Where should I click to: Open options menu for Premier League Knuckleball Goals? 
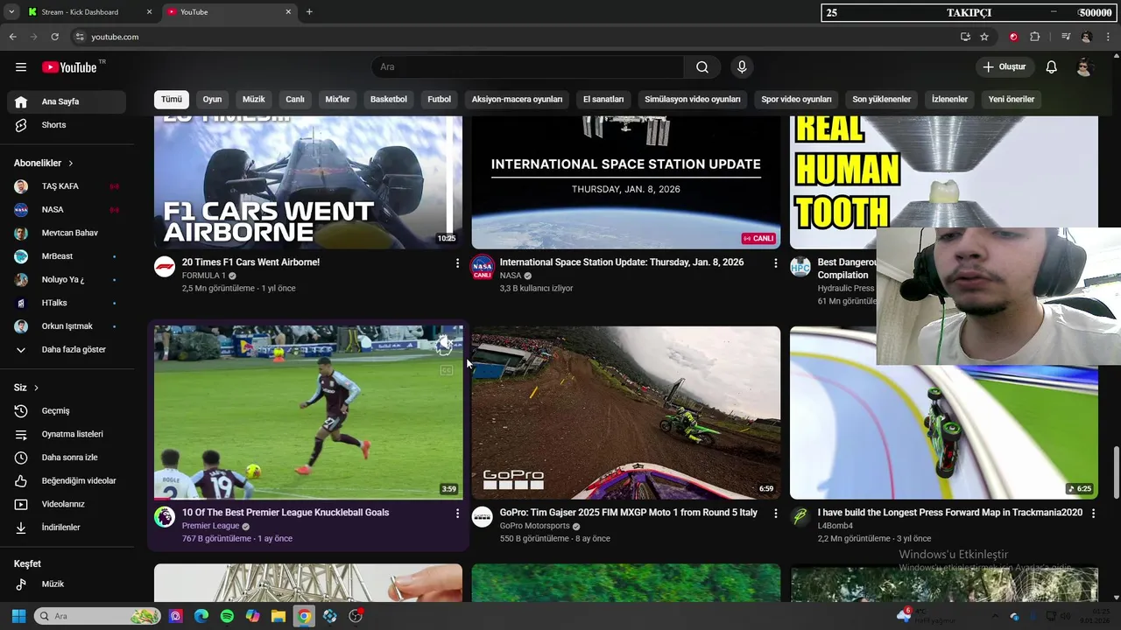(456, 513)
